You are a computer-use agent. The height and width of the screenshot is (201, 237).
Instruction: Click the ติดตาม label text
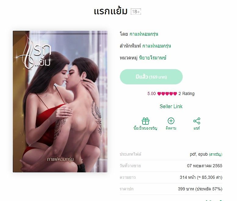[171, 128]
